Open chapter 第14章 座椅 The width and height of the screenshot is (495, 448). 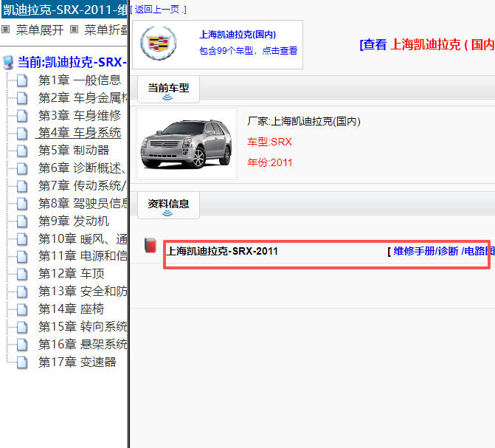pos(72,309)
